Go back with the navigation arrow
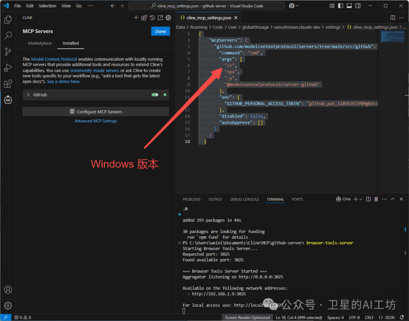This screenshot has height=321, width=409. click(x=113, y=6)
